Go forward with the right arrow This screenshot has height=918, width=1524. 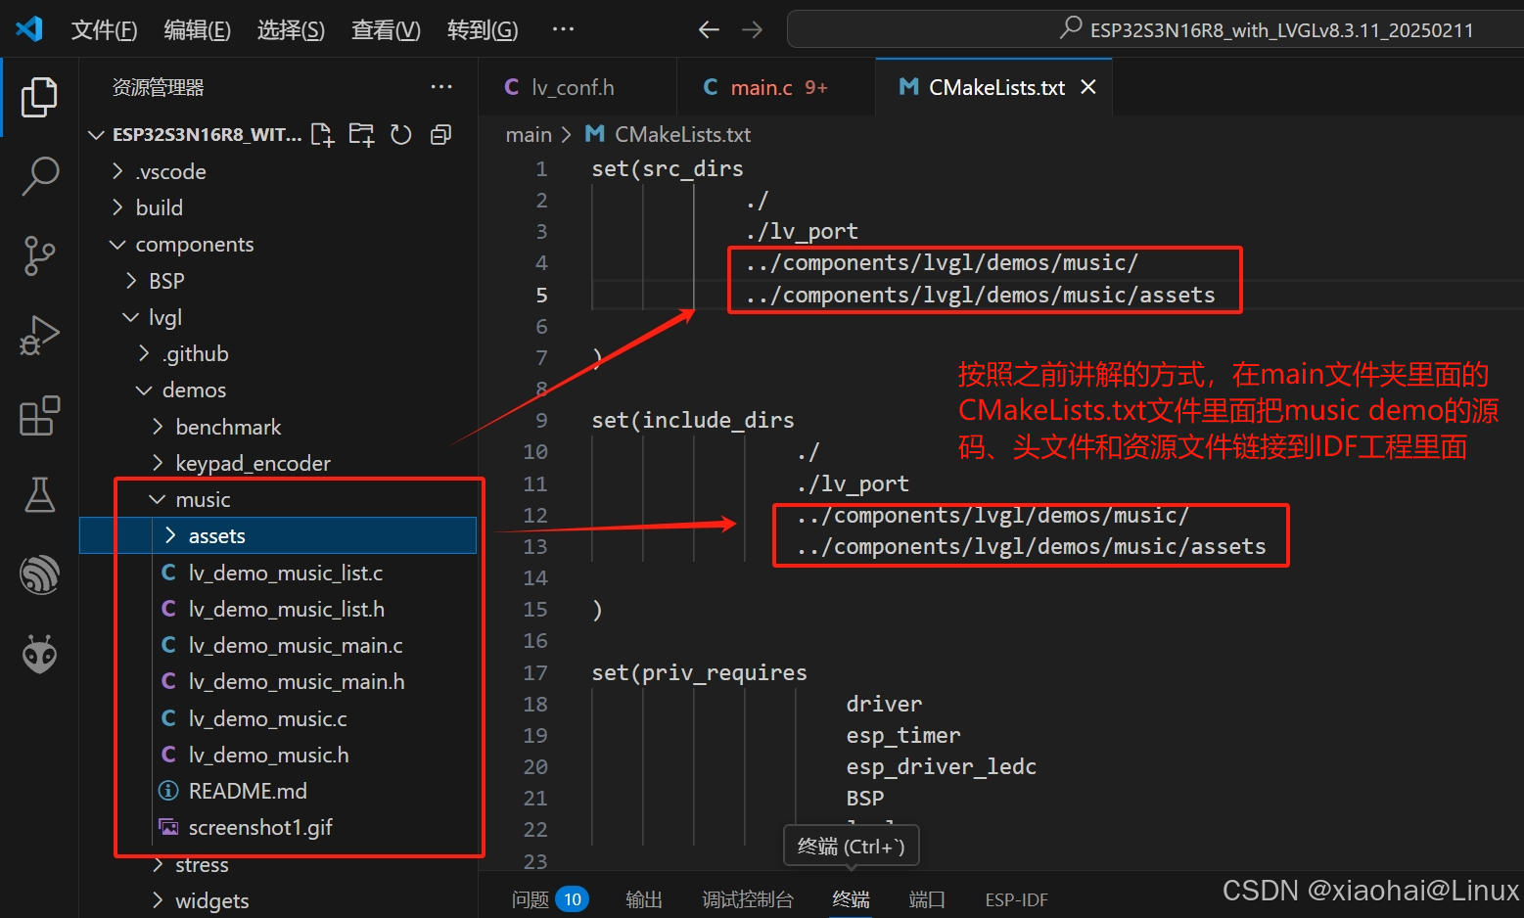tap(752, 29)
